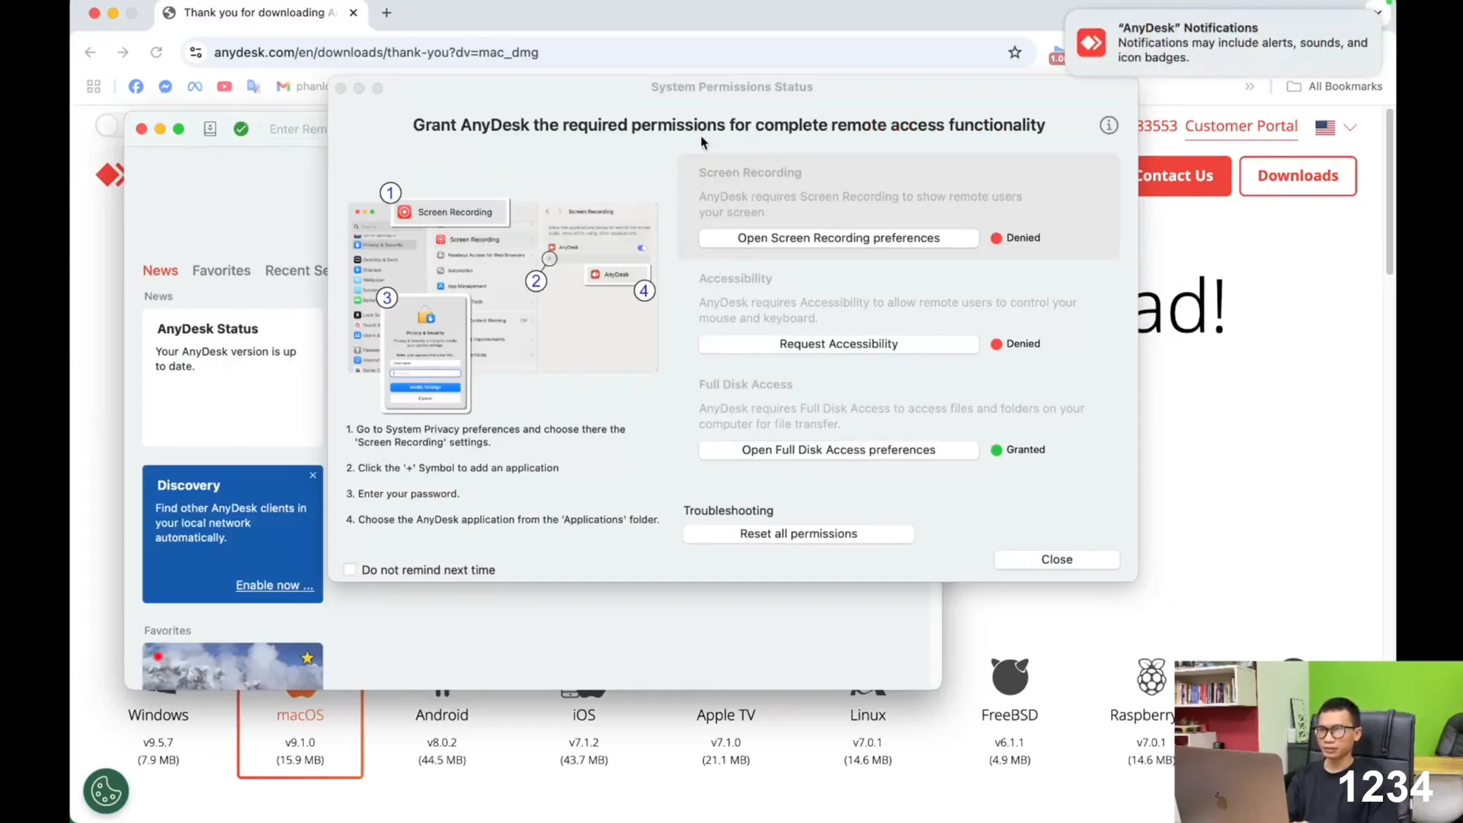Viewport: 1463px width, 823px height.
Task: Switch to the Favorites tab in AnyDesk
Action: click(221, 271)
